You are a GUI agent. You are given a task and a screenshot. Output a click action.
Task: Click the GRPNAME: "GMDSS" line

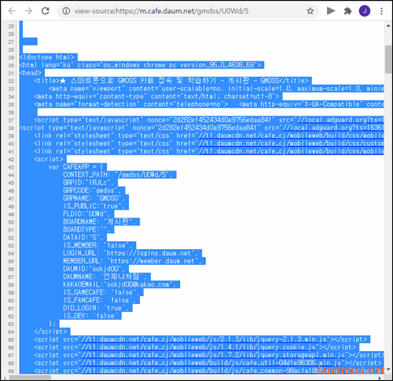coord(94,198)
